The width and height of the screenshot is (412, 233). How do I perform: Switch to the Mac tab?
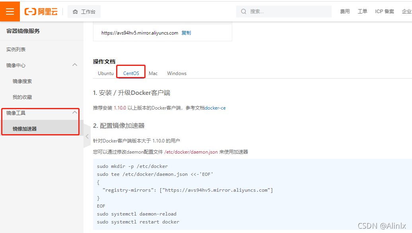(x=153, y=73)
